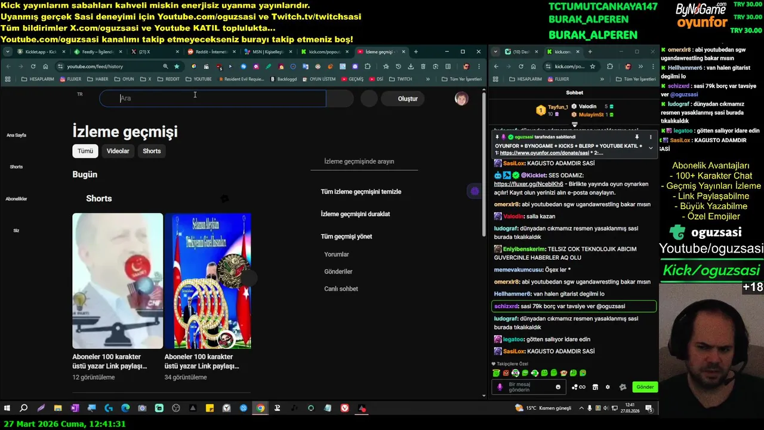Open the chat settings gear icon
The width and height of the screenshot is (764, 430).
click(608, 387)
